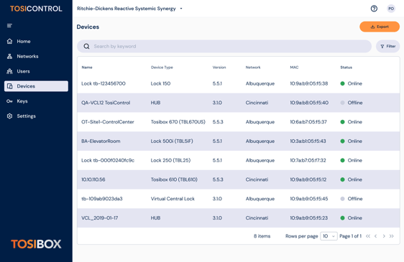Select device Lock tb-000f0240fc9c
The image size is (404, 262).
pos(108,160)
